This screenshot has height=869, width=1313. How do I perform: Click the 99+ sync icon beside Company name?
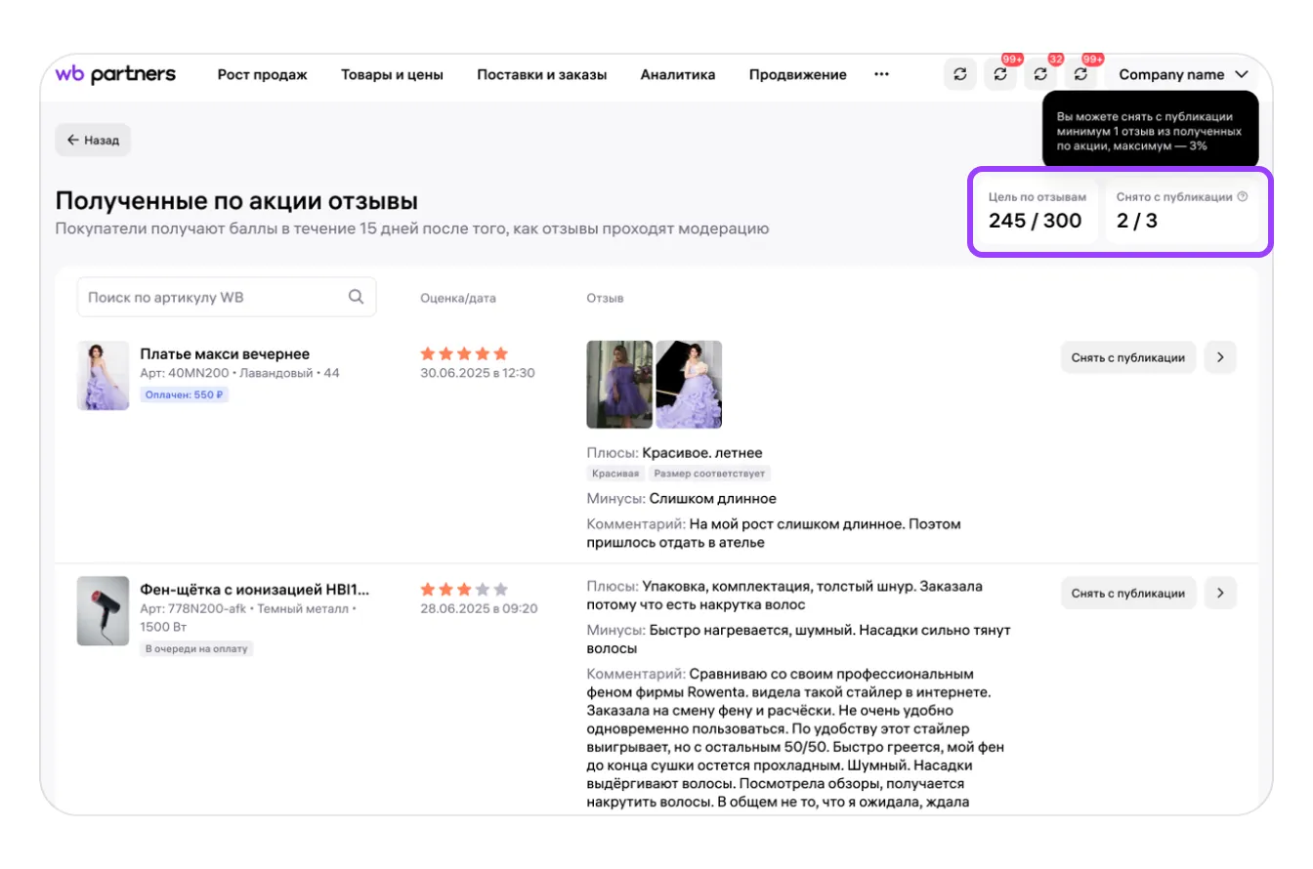point(1080,74)
